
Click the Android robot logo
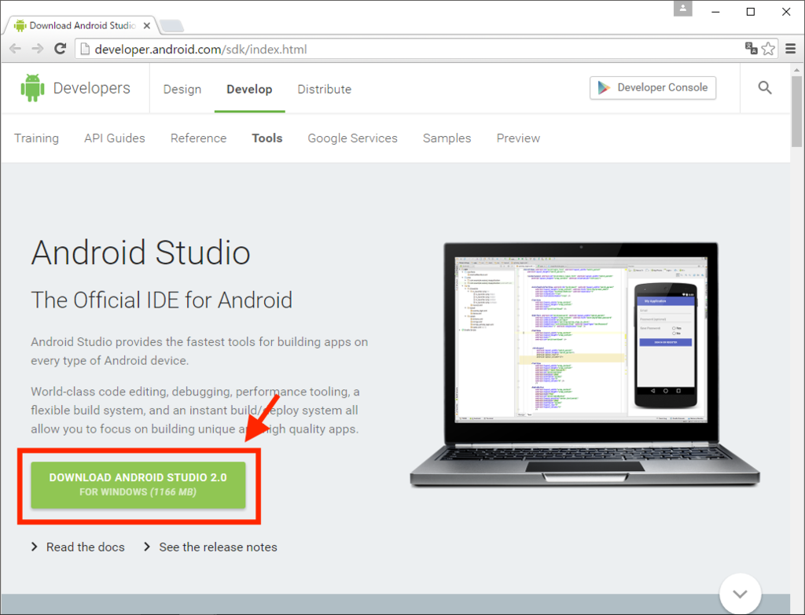(32, 88)
